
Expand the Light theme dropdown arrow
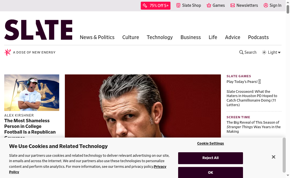click(x=279, y=53)
